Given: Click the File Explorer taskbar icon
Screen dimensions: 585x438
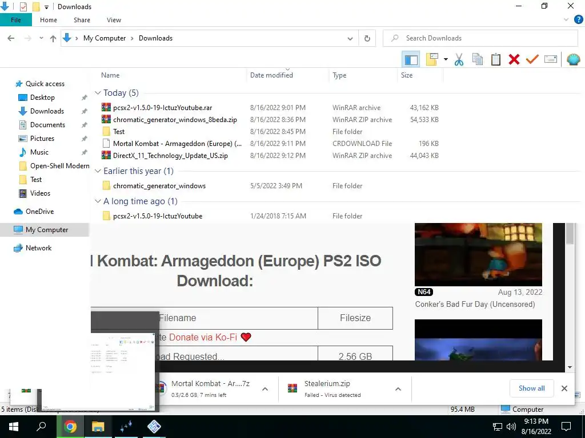Looking at the screenshot, I should pos(98,427).
